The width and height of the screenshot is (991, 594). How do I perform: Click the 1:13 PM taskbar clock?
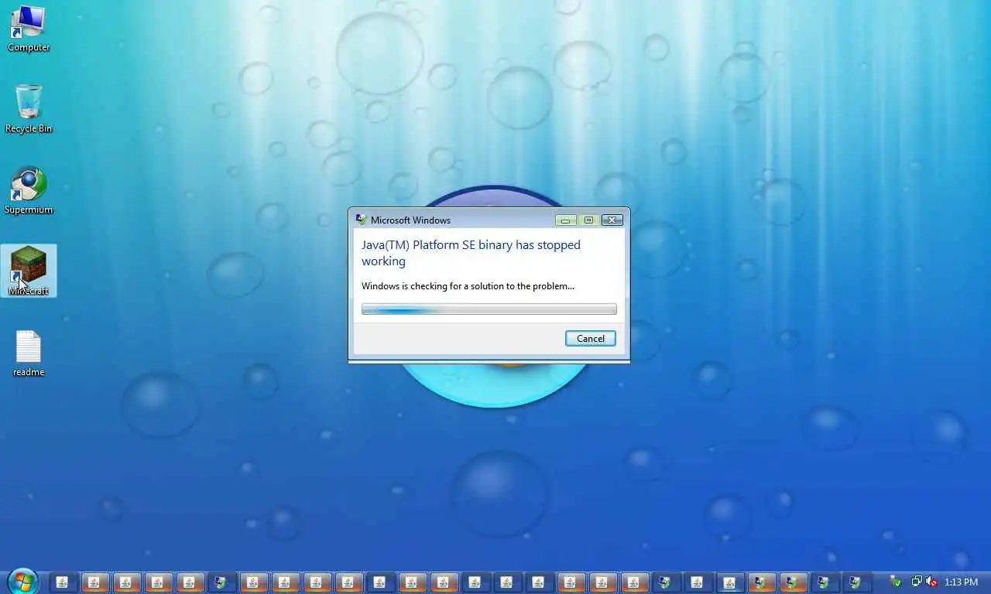click(961, 582)
